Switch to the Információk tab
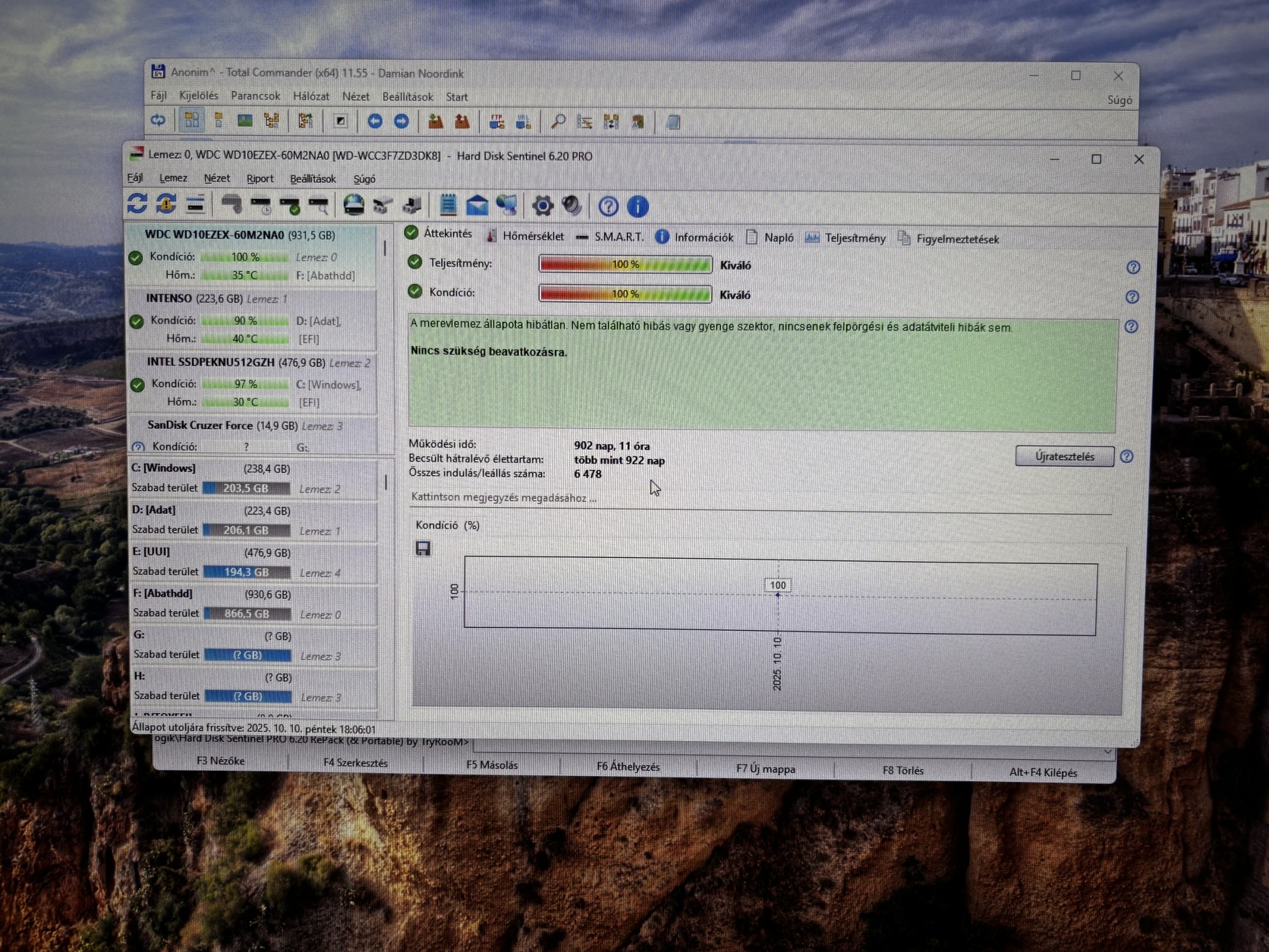1269x952 pixels. click(x=694, y=238)
